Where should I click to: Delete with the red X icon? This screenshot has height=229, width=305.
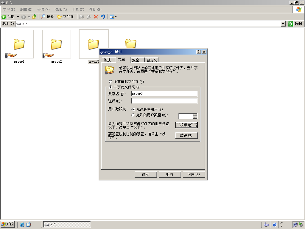96,17
